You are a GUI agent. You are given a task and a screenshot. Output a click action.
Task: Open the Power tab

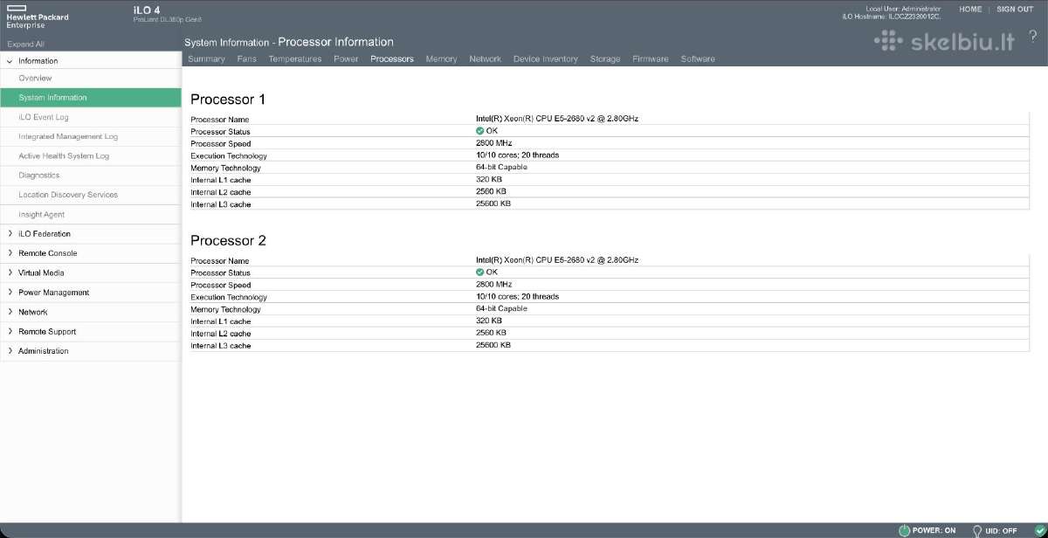pyautogui.click(x=346, y=59)
